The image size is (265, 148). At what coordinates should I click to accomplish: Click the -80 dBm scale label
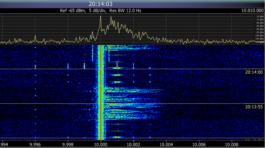[x=260, y=23]
